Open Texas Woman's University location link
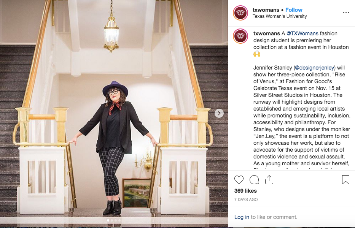The image size is (355, 228). pos(280,16)
